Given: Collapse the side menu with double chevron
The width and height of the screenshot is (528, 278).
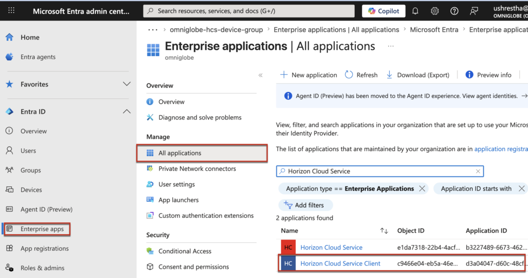Looking at the screenshot, I should pos(260,75).
